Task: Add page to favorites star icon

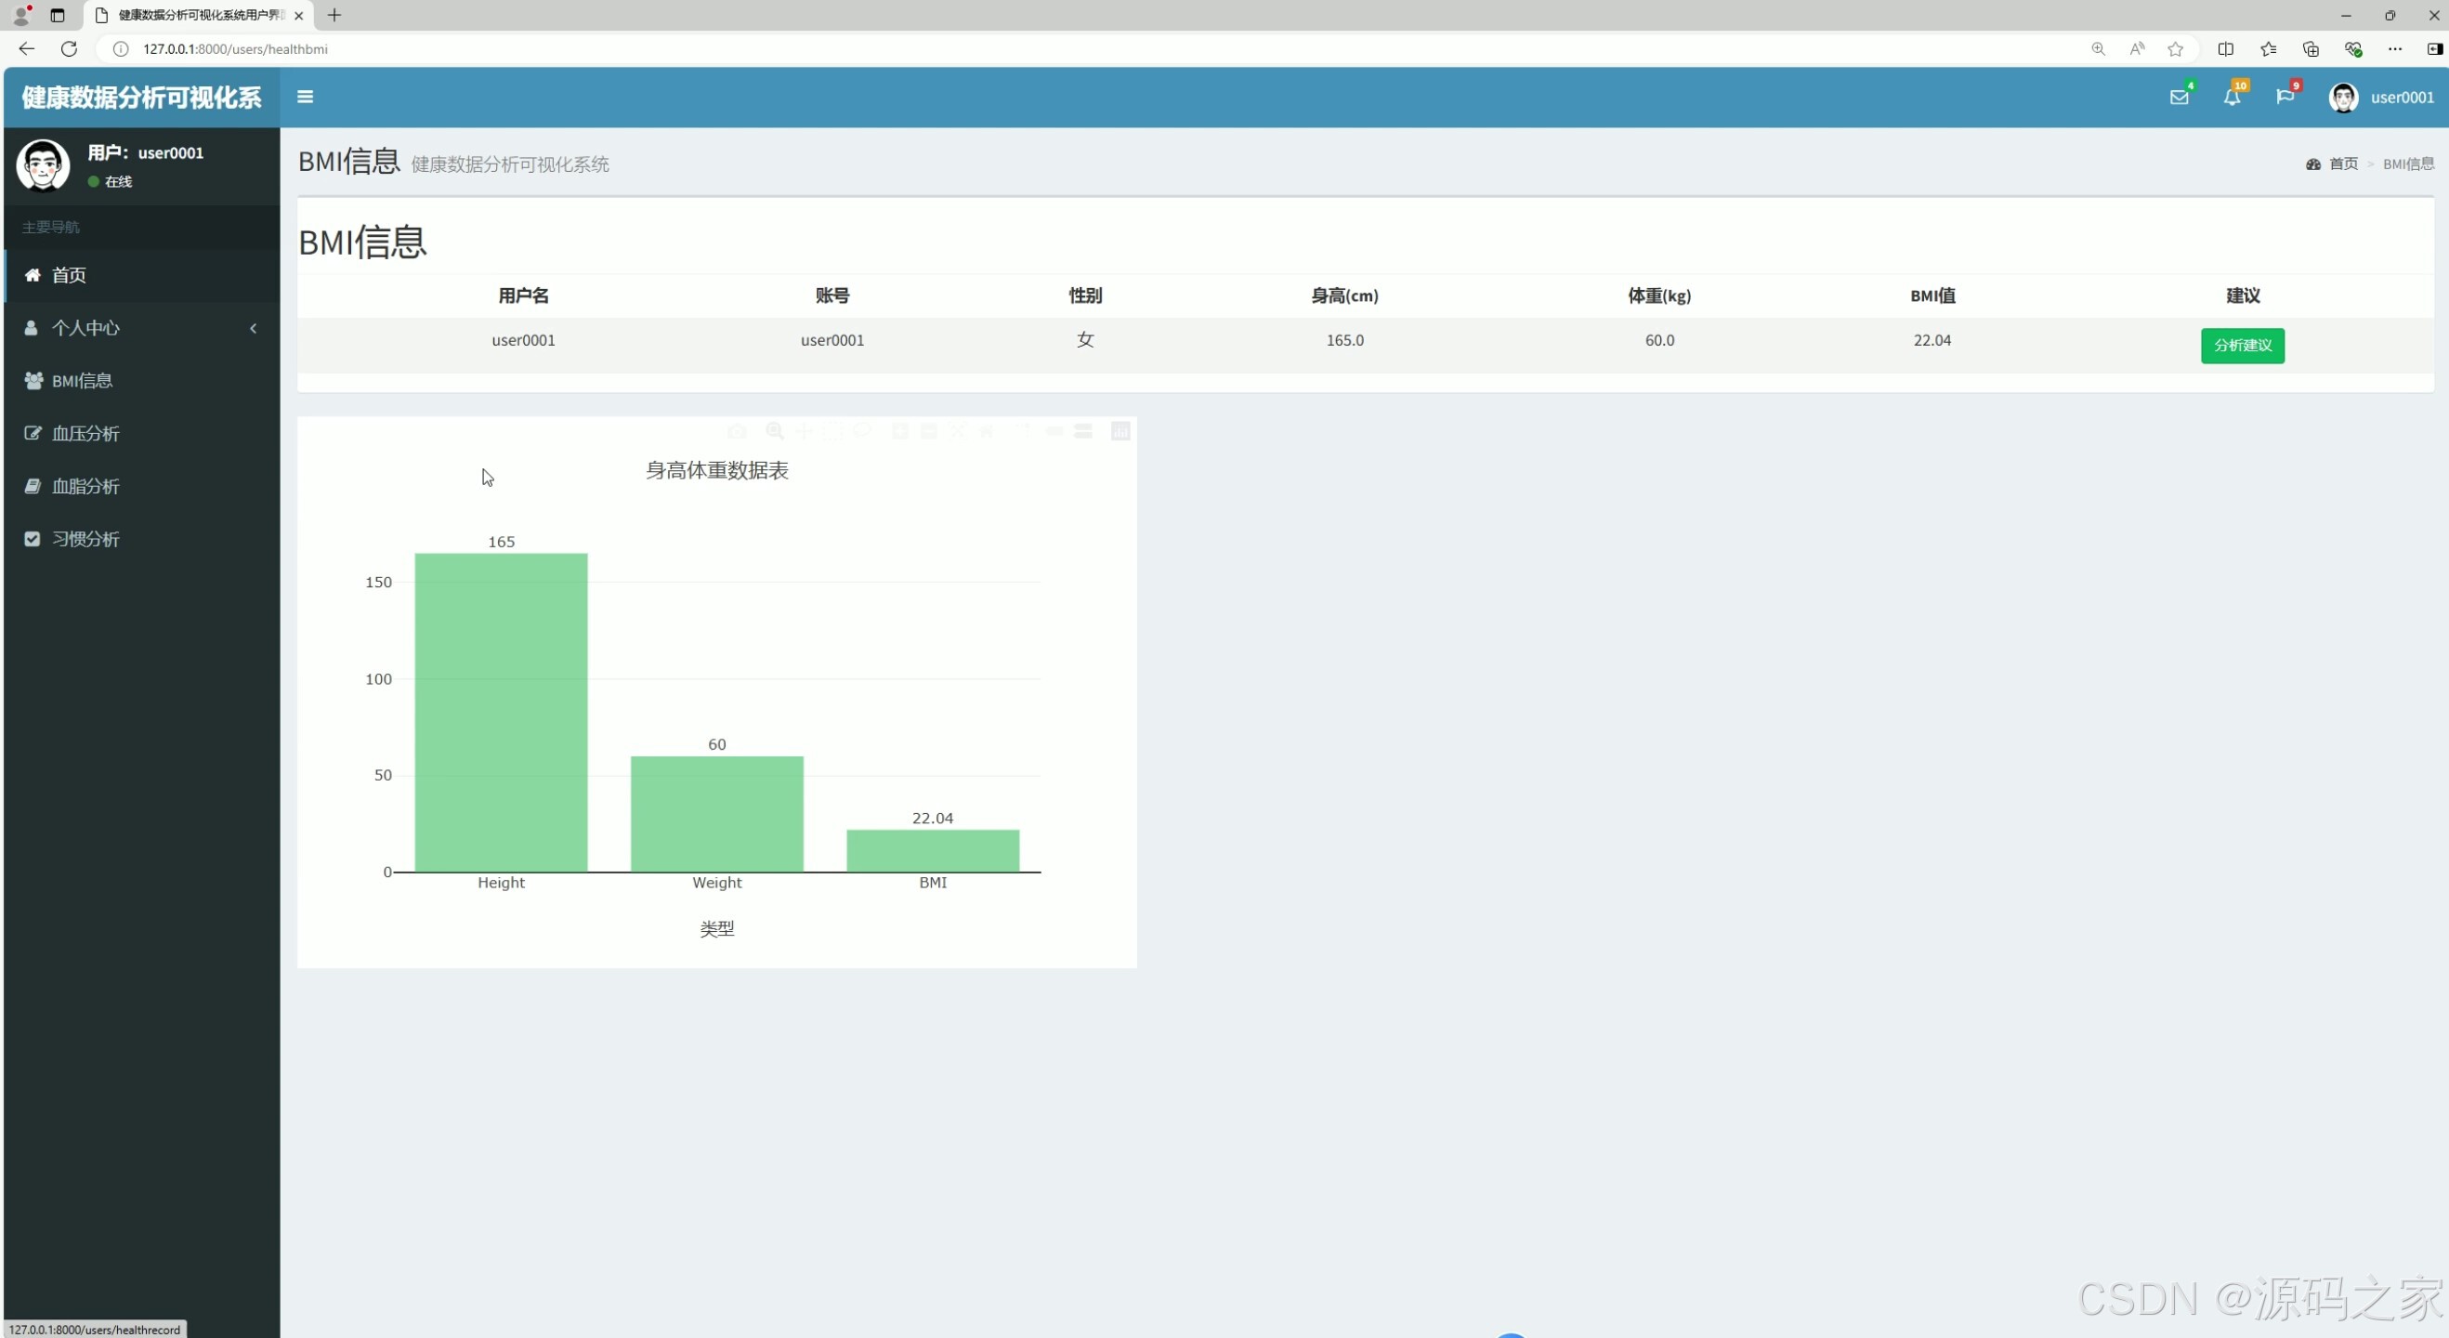Action: [2175, 48]
